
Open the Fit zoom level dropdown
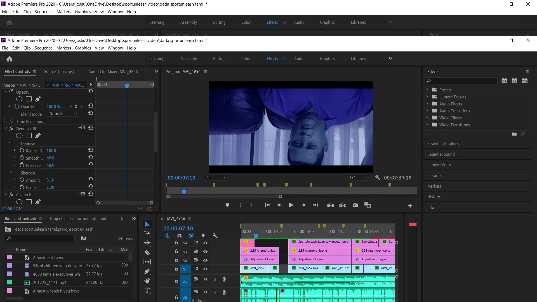point(215,178)
